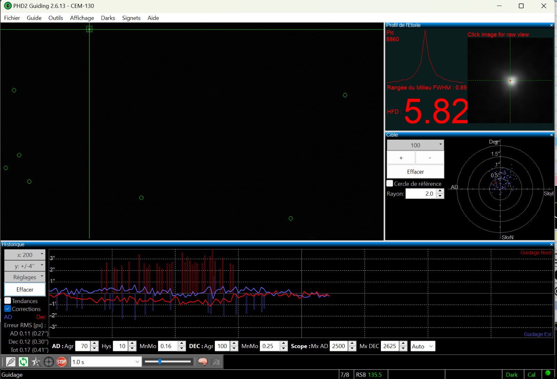
Task: Close the Profil de l'Étoile panel
Action: pyautogui.click(x=551, y=25)
